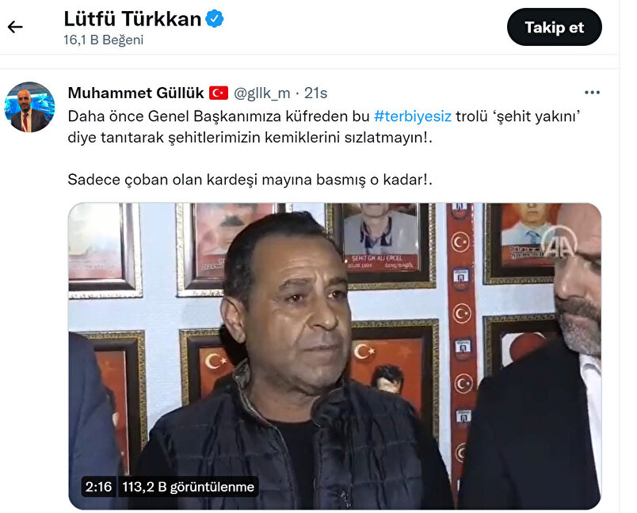Screen dimensions: 637x513
Task: Open the #terbiyesiz hashtag link
Action: (x=412, y=116)
